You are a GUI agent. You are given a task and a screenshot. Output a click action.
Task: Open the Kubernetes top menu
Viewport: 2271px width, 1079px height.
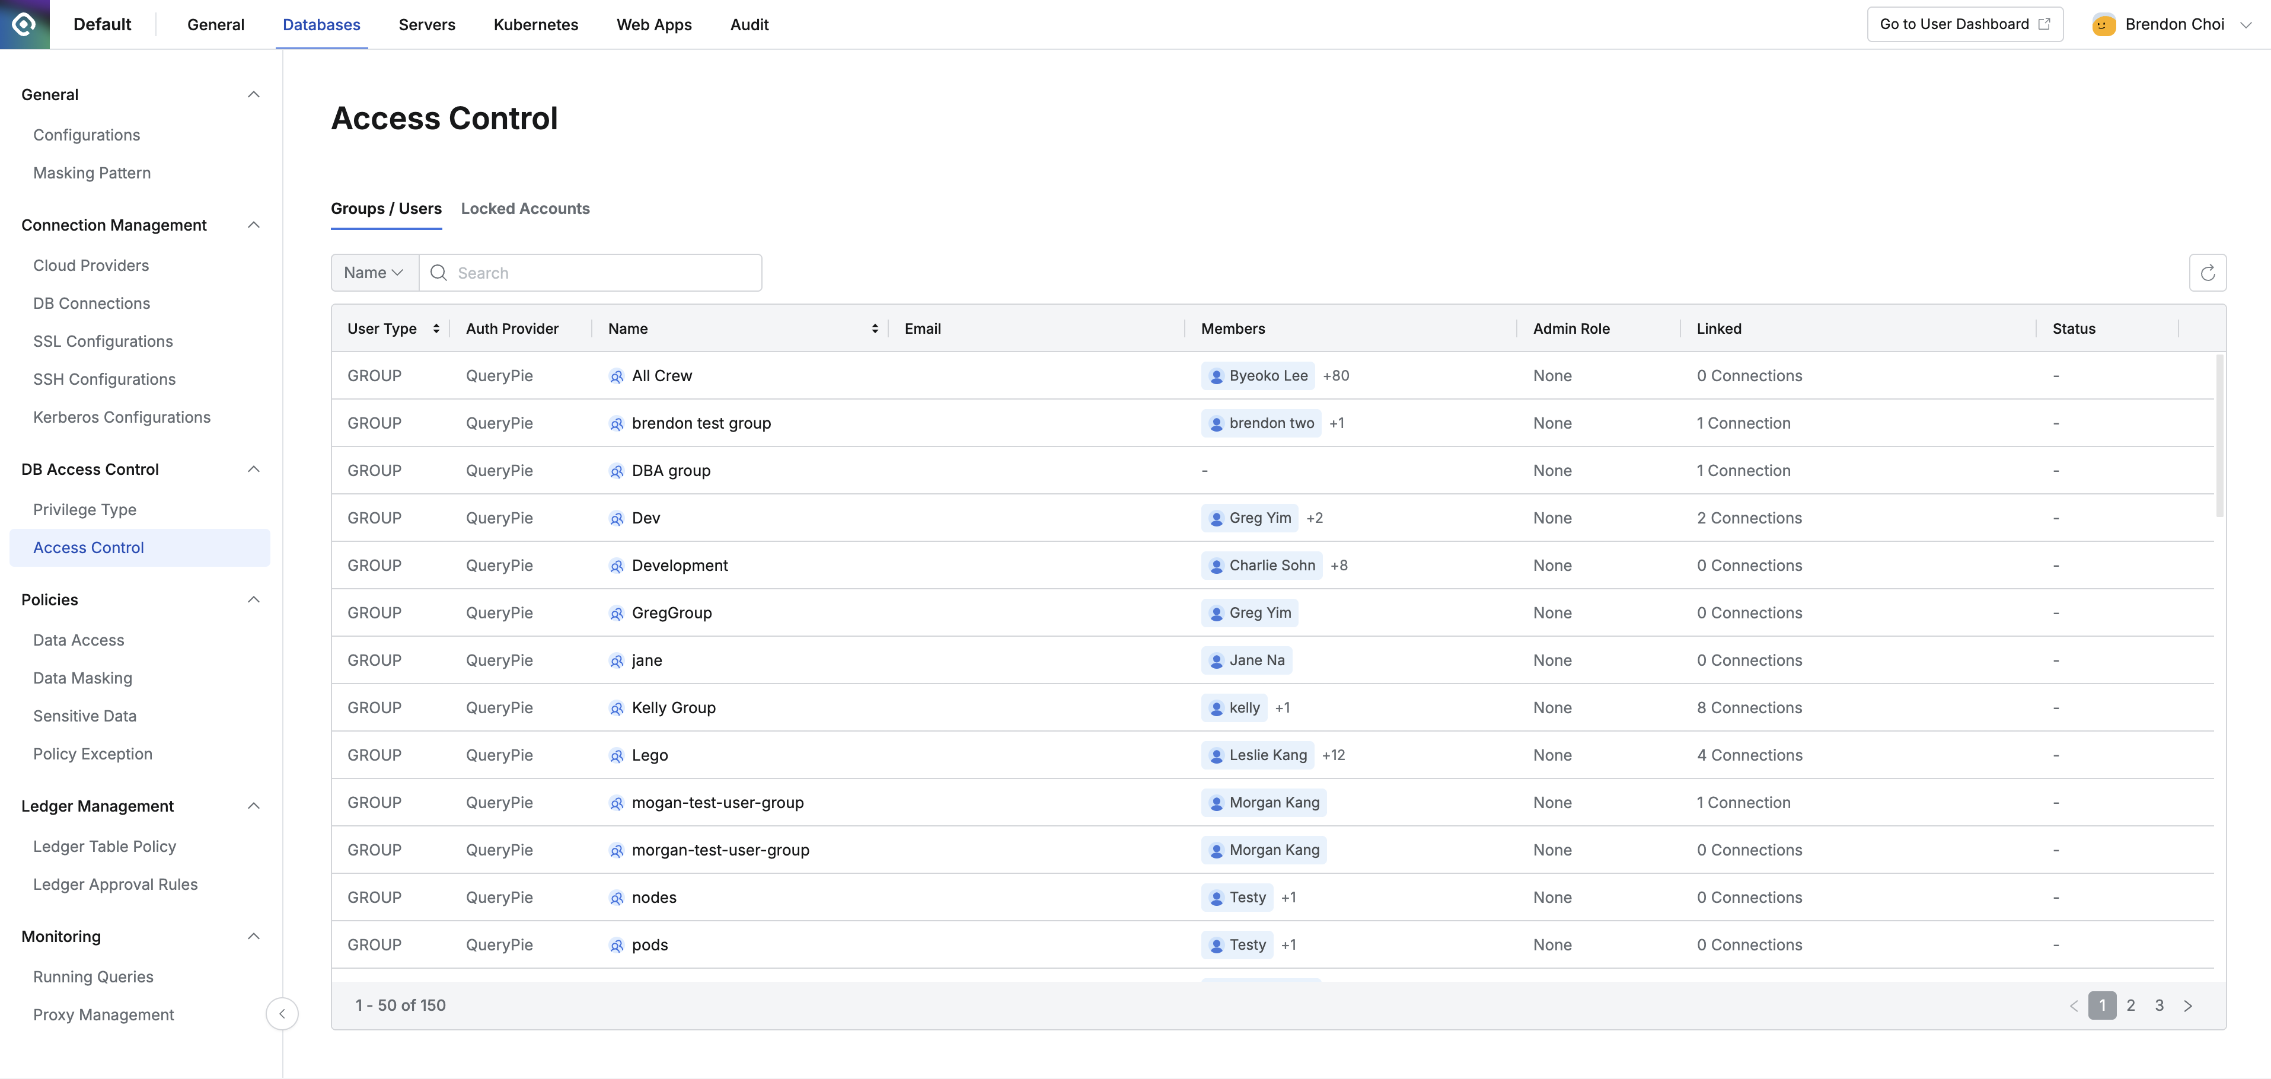pyautogui.click(x=535, y=25)
